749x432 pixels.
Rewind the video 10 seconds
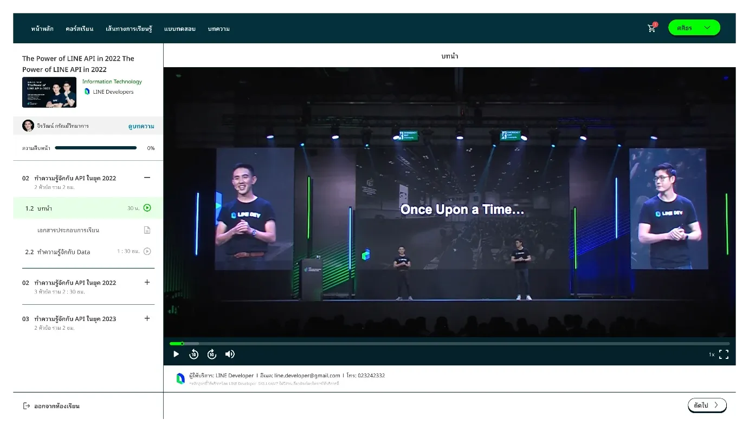tap(194, 354)
